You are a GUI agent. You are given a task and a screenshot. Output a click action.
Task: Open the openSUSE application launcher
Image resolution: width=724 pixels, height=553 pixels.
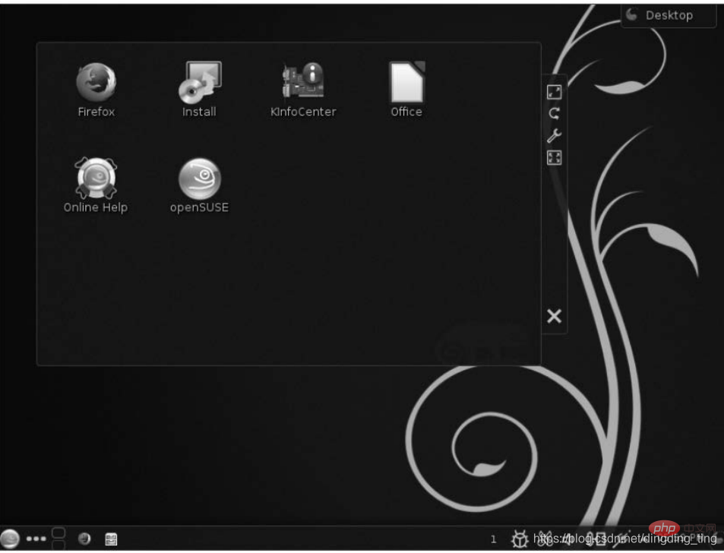point(10,539)
